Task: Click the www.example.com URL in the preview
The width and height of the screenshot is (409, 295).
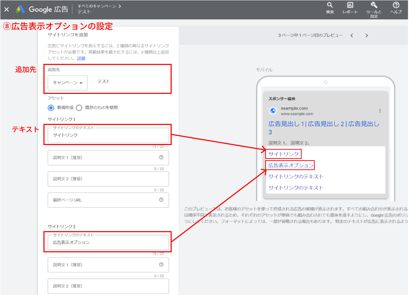Action: click(297, 114)
